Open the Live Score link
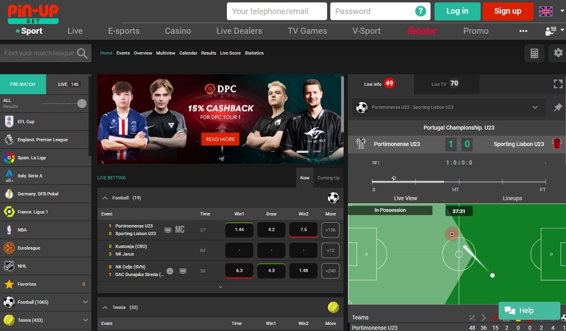The height and width of the screenshot is (331, 566). (x=230, y=53)
